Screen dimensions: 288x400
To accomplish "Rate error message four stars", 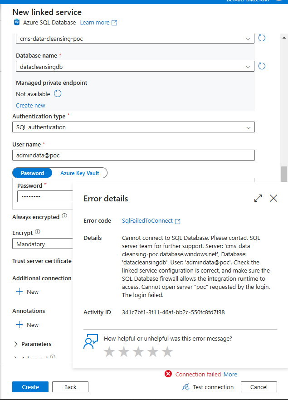I will click(x=153, y=351).
